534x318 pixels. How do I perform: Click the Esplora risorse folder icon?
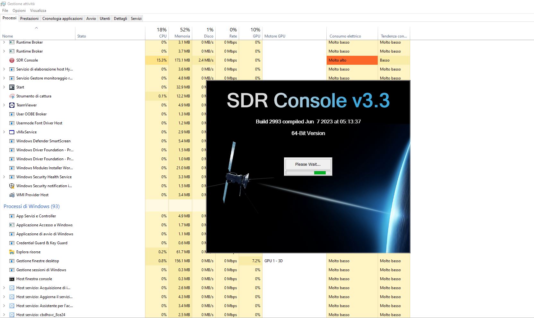(x=12, y=252)
